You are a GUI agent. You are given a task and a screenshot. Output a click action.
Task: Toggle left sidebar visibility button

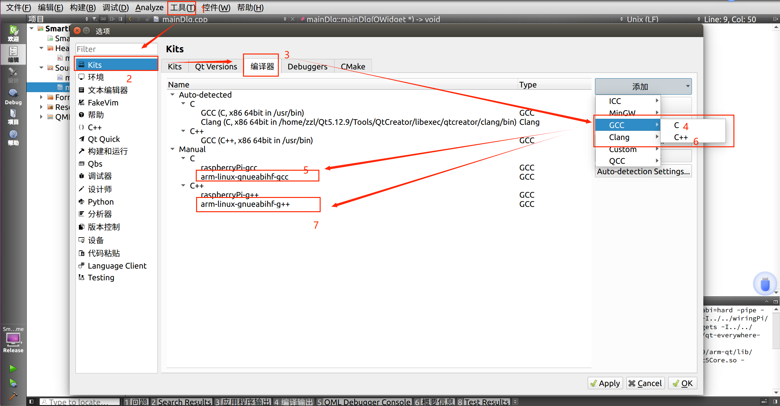click(x=31, y=402)
